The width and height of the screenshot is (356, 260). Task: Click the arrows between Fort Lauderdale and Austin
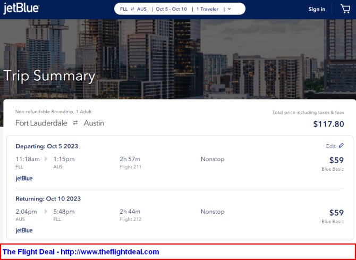75,123
